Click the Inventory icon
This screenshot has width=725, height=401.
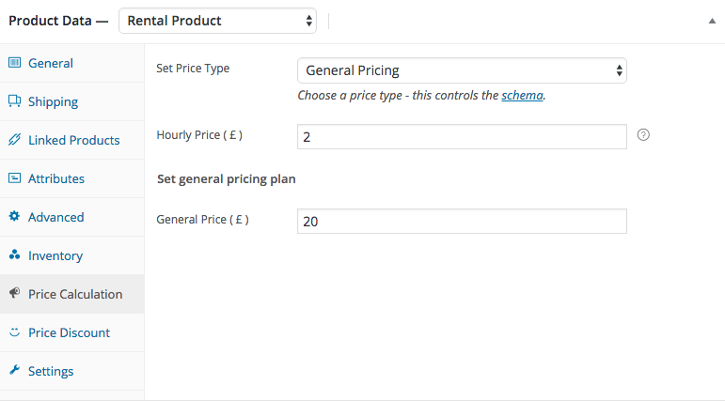[14, 255]
